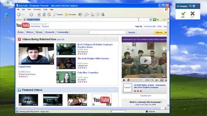The image size is (207, 116).
Task: Expand the Links toolbar chevron
Action: [x=168, y=19]
